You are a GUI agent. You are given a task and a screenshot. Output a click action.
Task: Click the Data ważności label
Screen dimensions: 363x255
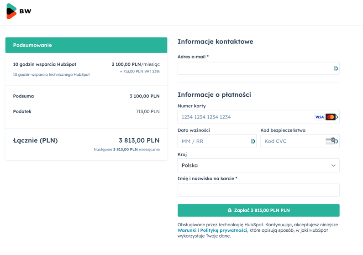[x=194, y=130]
